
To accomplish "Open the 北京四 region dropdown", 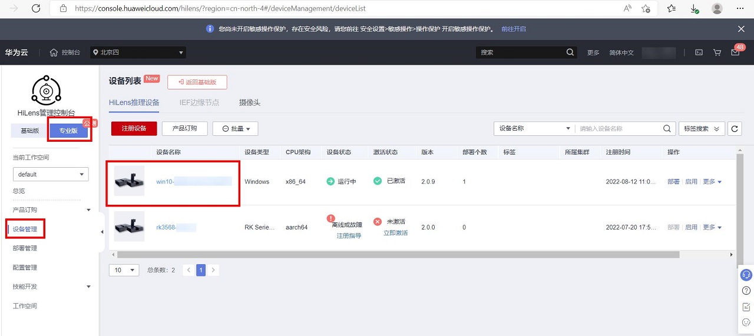I will 138,52.
